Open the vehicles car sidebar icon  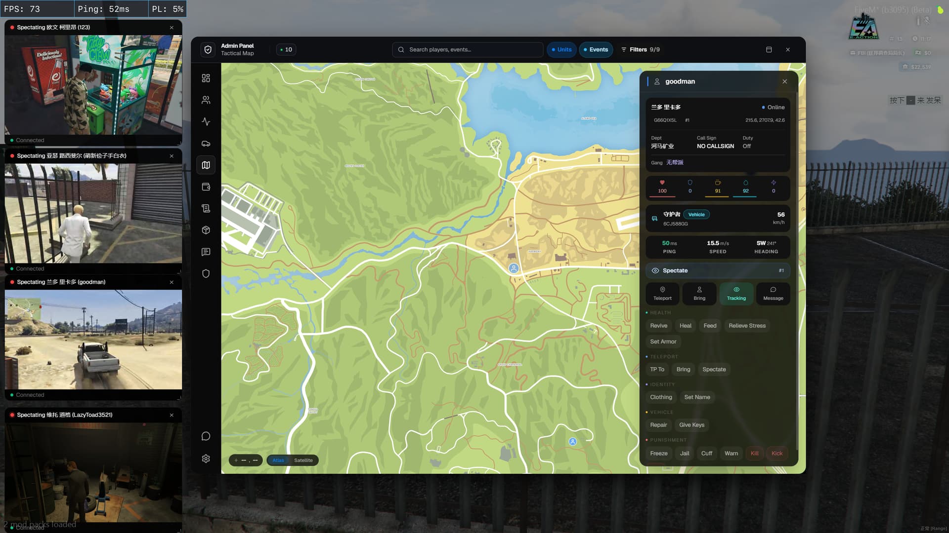[x=206, y=144]
